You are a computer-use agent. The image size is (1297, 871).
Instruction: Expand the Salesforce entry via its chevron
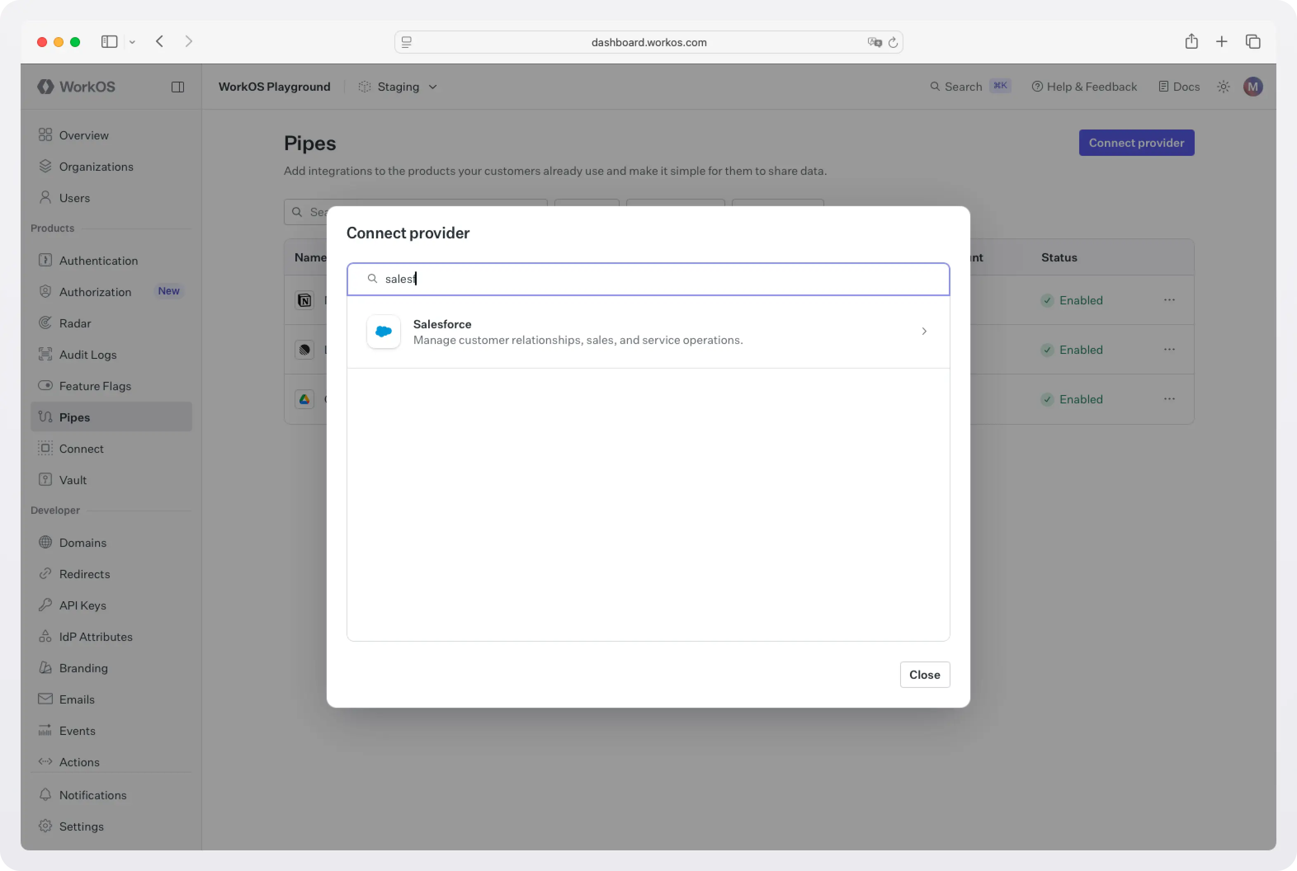pos(924,331)
